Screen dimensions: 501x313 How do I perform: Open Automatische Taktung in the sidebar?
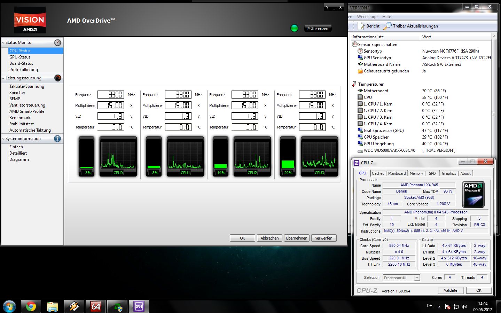tap(30, 130)
